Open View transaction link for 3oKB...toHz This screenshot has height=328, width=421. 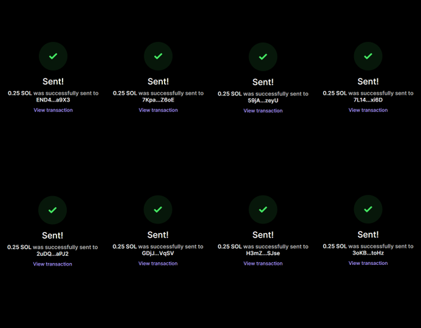pyautogui.click(x=368, y=263)
